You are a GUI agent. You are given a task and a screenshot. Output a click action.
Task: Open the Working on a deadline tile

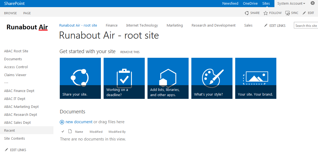click(124, 78)
